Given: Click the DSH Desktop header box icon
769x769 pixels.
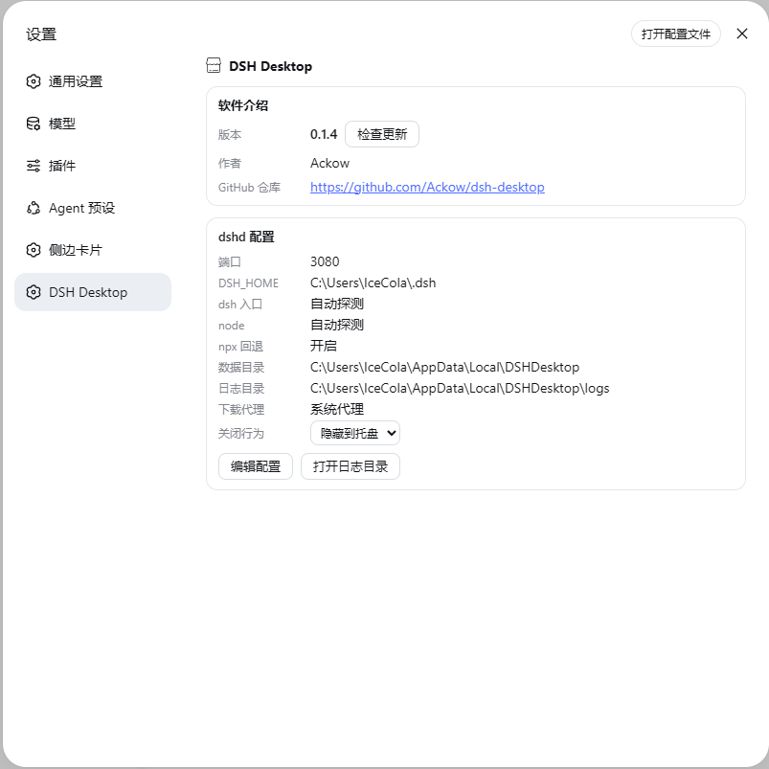Looking at the screenshot, I should point(214,66).
